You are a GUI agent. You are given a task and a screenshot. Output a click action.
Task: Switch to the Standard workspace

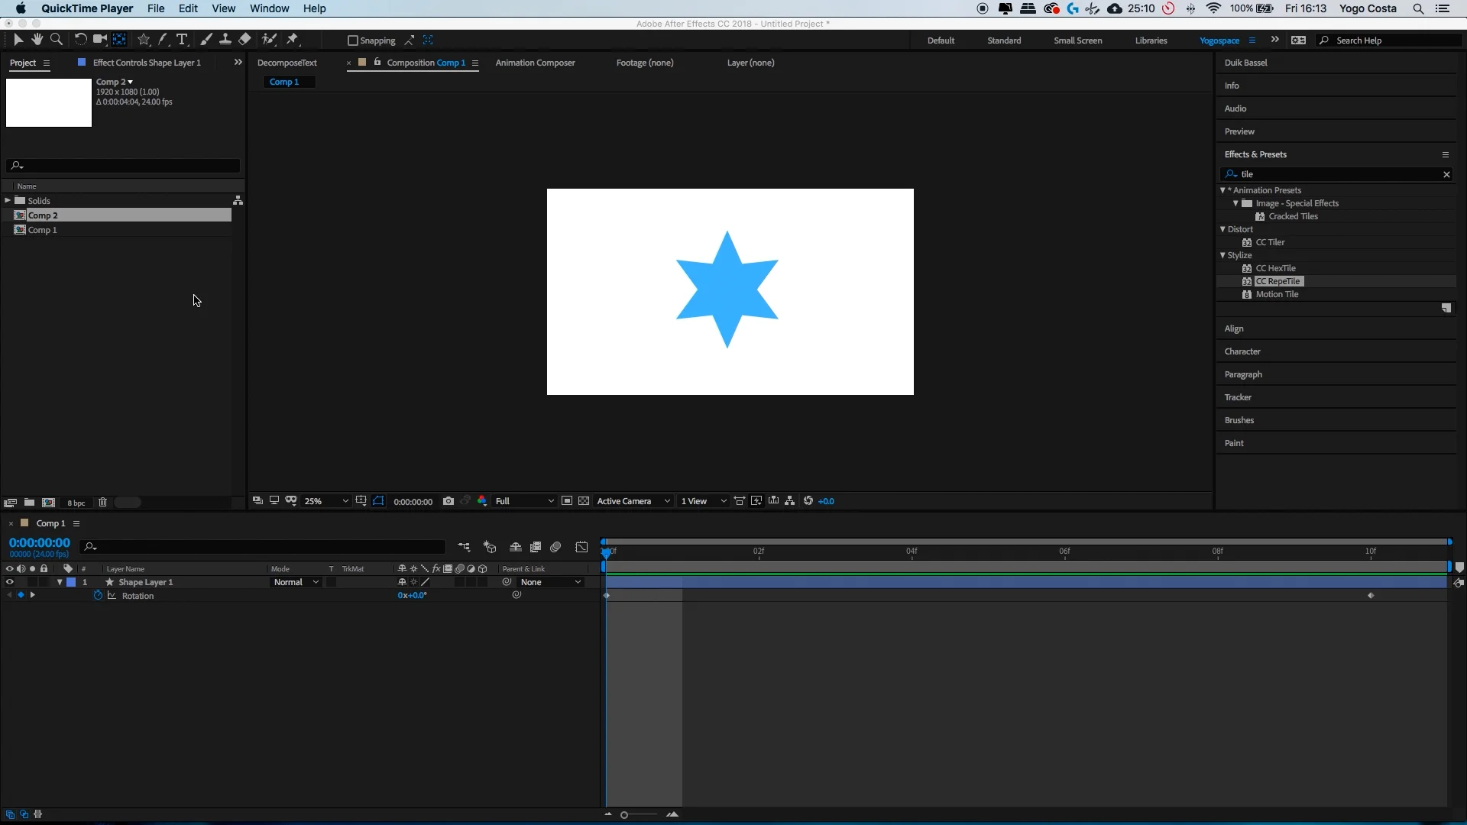point(1004,40)
